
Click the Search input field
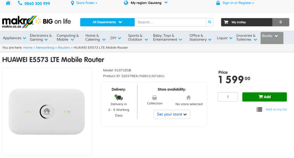[x=170, y=22]
